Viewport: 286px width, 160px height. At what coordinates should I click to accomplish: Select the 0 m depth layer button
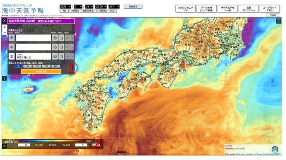(x=18, y=66)
